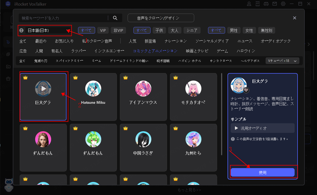
Task: Open the 映画とテレビ category tab
Action: 197,51
